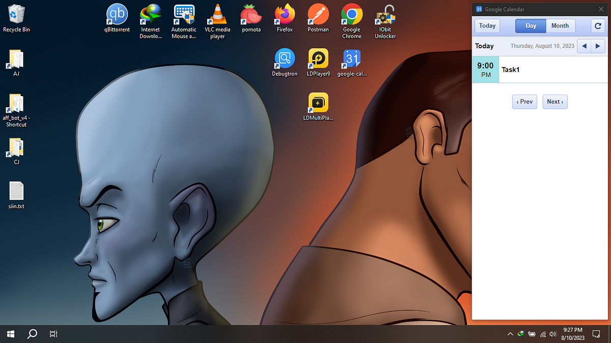This screenshot has width=611, height=343.
Task: Open the notification Action Center
Action: click(597, 334)
